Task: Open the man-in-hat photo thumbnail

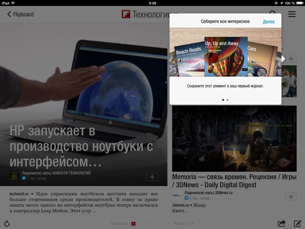Action: click(289, 81)
